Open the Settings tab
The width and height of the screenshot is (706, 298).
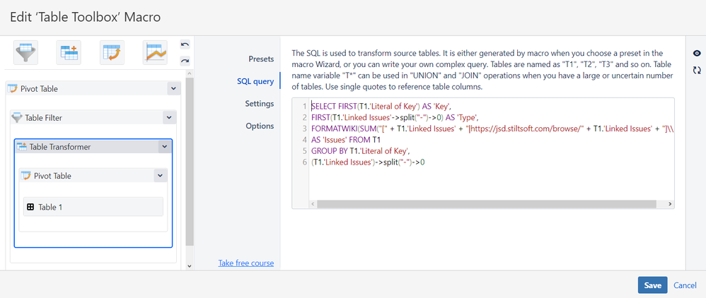click(x=260, y=104)
